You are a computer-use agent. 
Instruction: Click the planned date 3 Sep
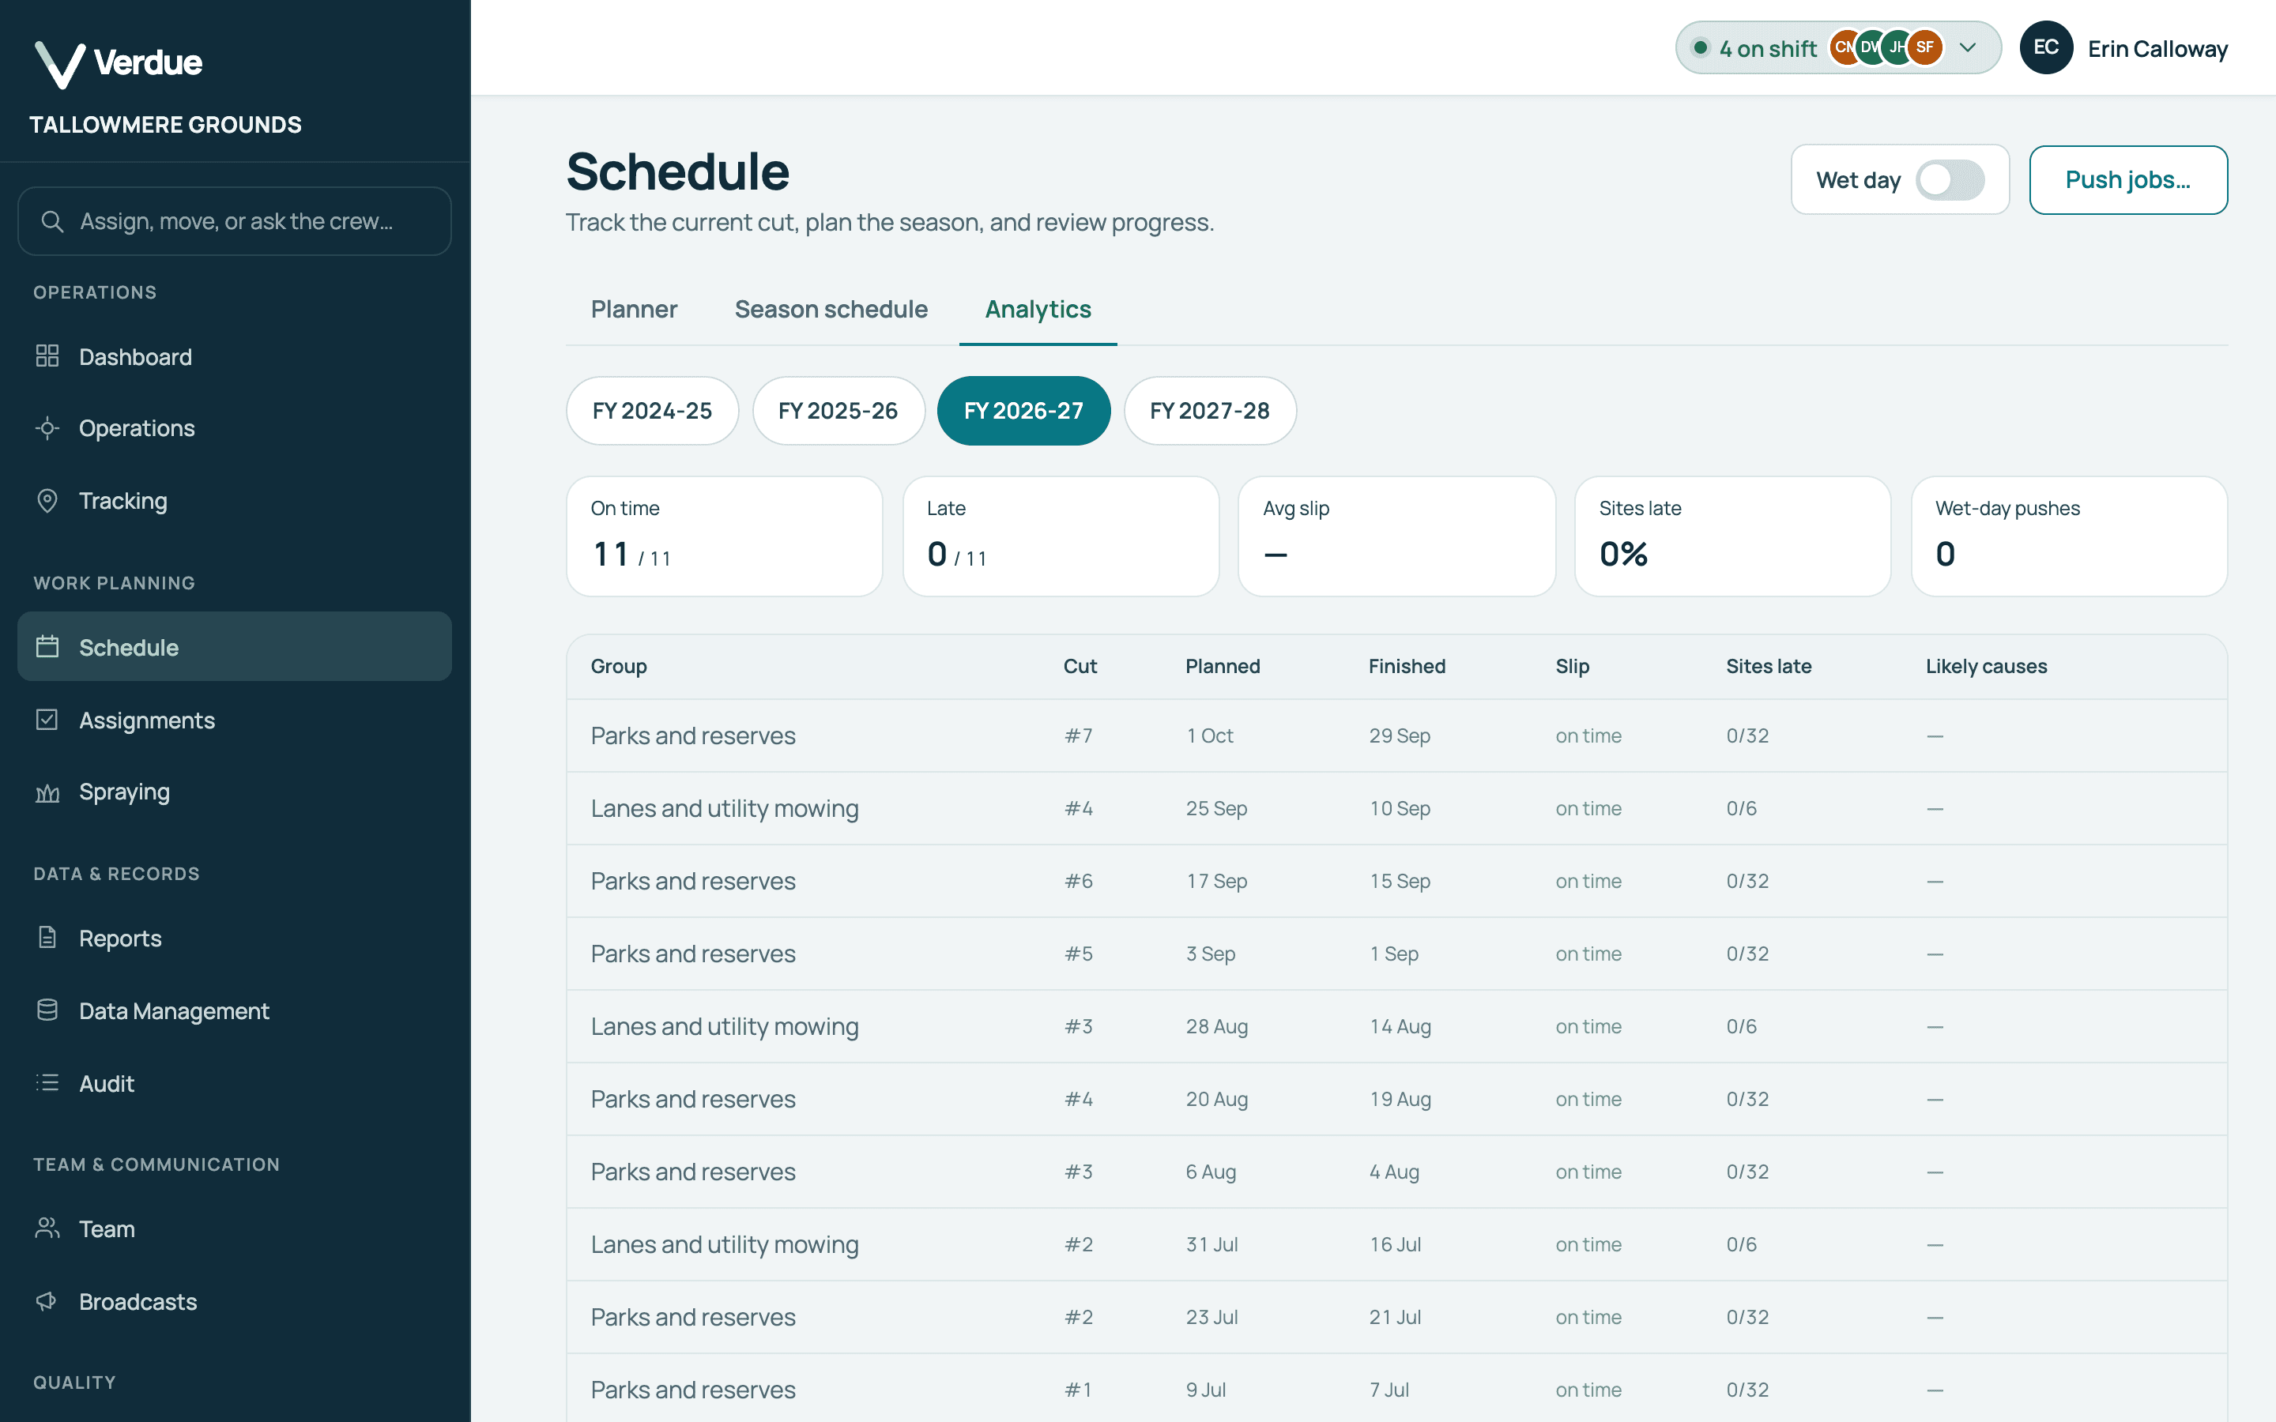[x=1211, y=954]
